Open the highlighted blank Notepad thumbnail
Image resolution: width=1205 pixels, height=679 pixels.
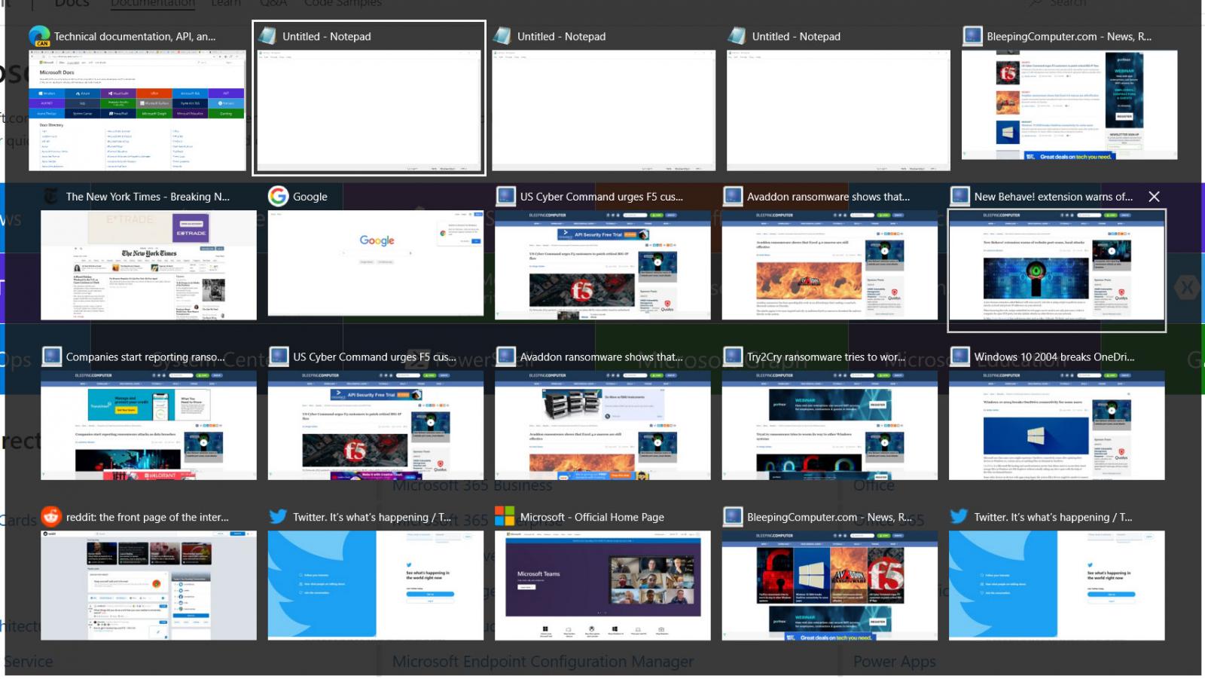point(369,111)
